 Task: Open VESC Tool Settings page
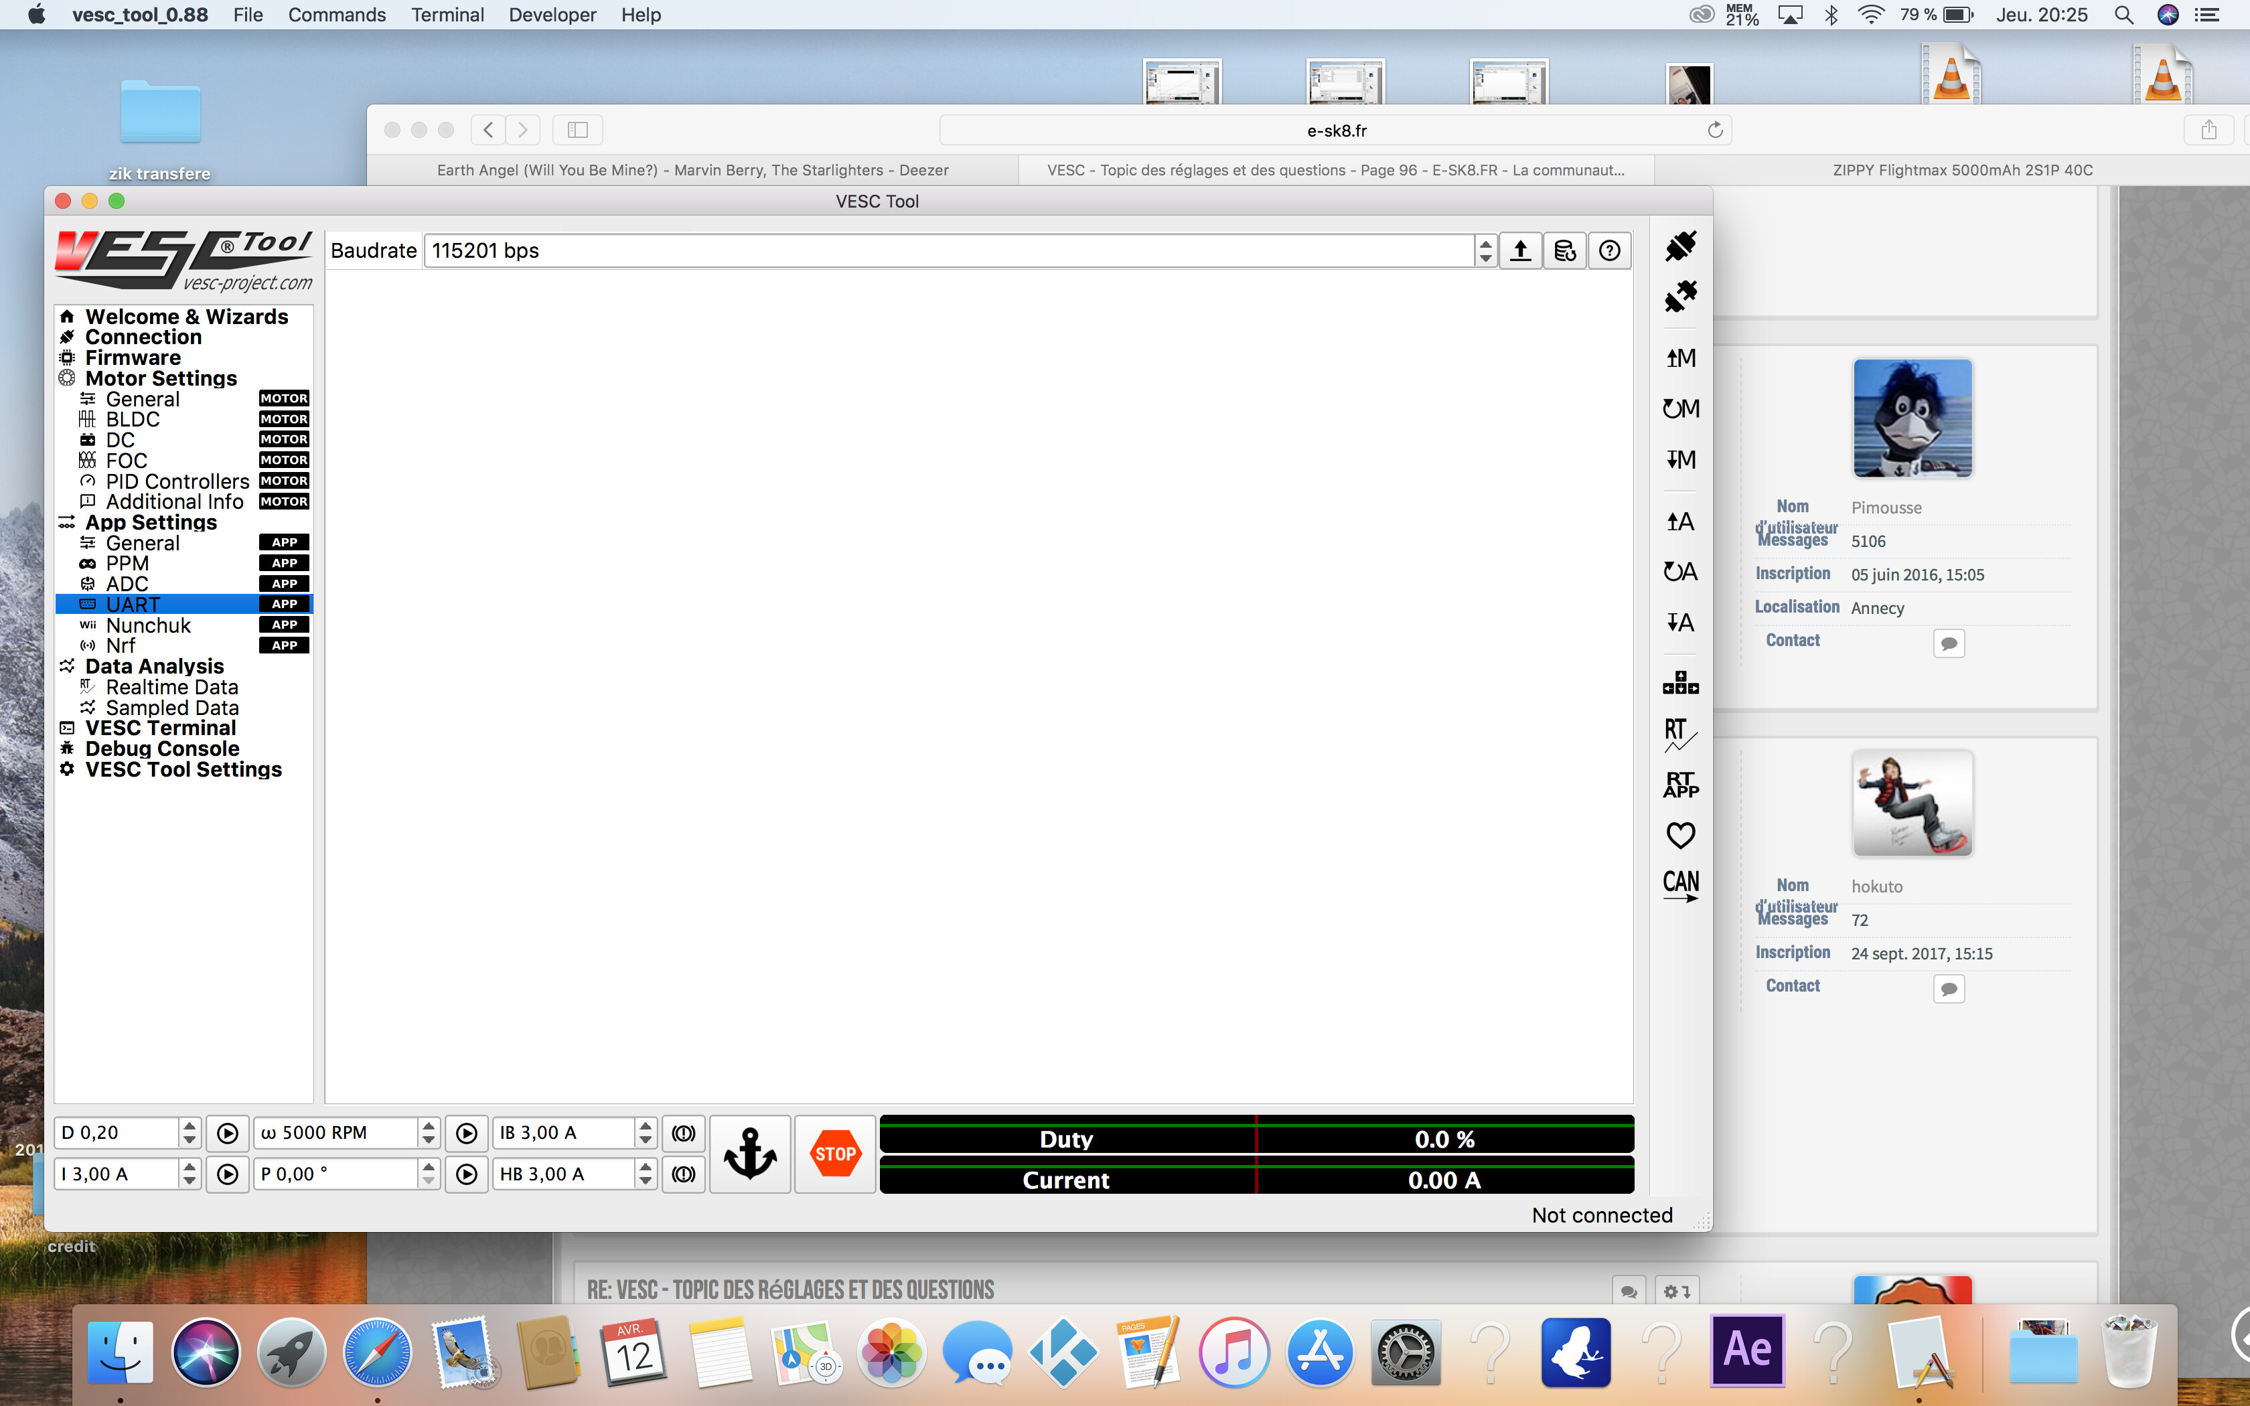[x=183, y=769]
